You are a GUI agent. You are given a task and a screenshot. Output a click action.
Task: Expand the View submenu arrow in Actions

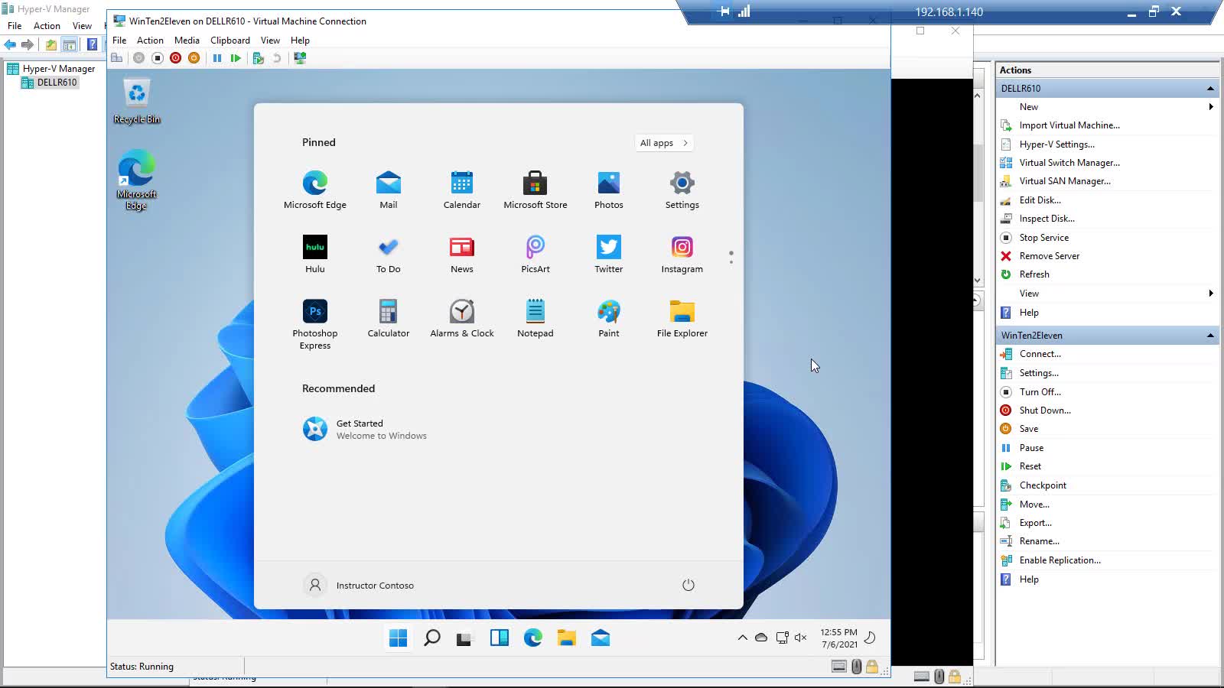click(1211, 294)
